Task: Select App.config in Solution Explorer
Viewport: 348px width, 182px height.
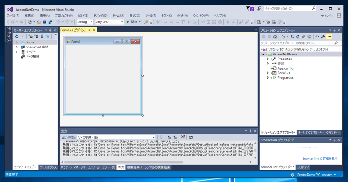Action: pyautogui.click(x=285, y=68)
